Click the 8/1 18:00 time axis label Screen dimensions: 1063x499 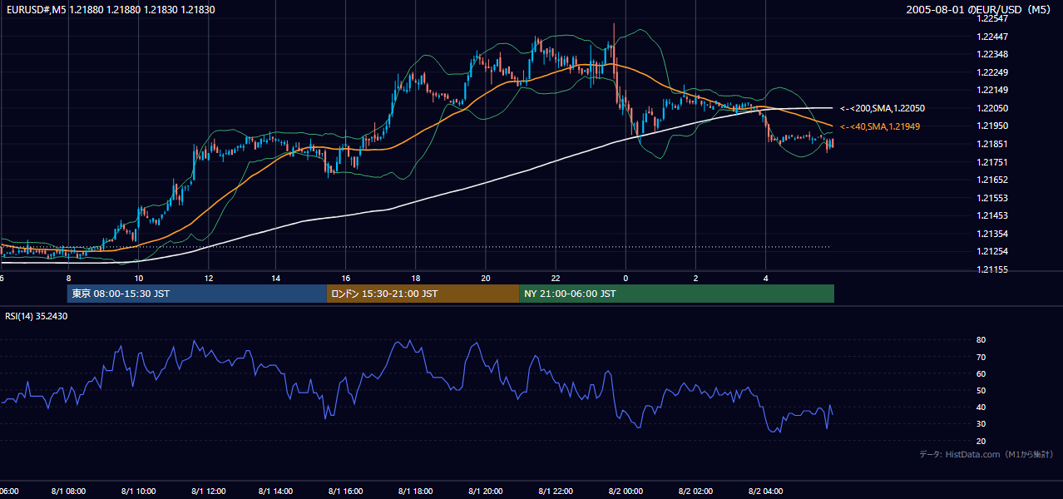[416, 492]
